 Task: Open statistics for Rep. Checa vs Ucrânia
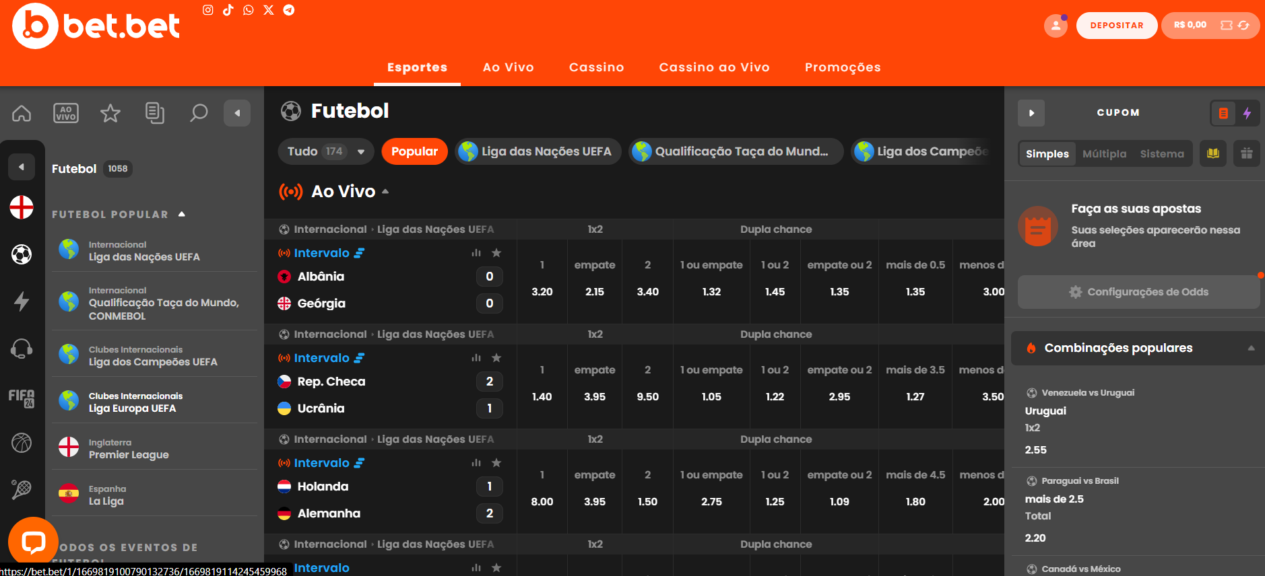pos(476,358)
